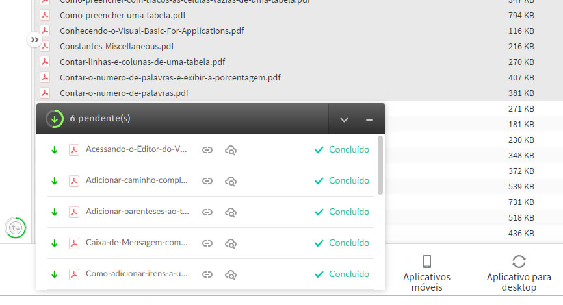The image size is (563, 305).
Task: Click Concluído status of Adicionar-parenteses-ao-t...
Action: click(x=342, y=212)
